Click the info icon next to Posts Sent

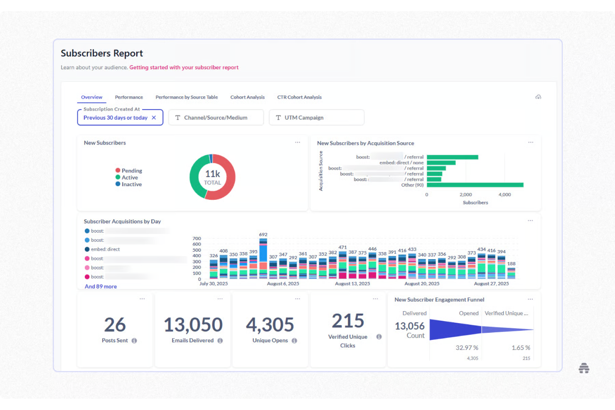coord(134,340)
